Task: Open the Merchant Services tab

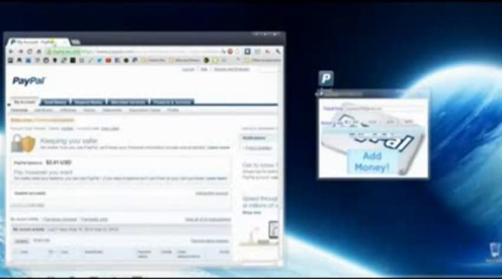Action: coord(127,102)
